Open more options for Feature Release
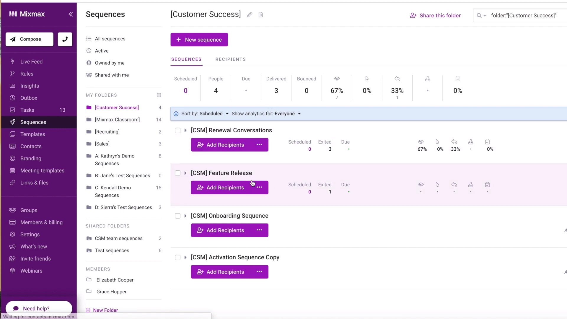The height and width of the screenshot is (319, 567). [x=259, y=188]
